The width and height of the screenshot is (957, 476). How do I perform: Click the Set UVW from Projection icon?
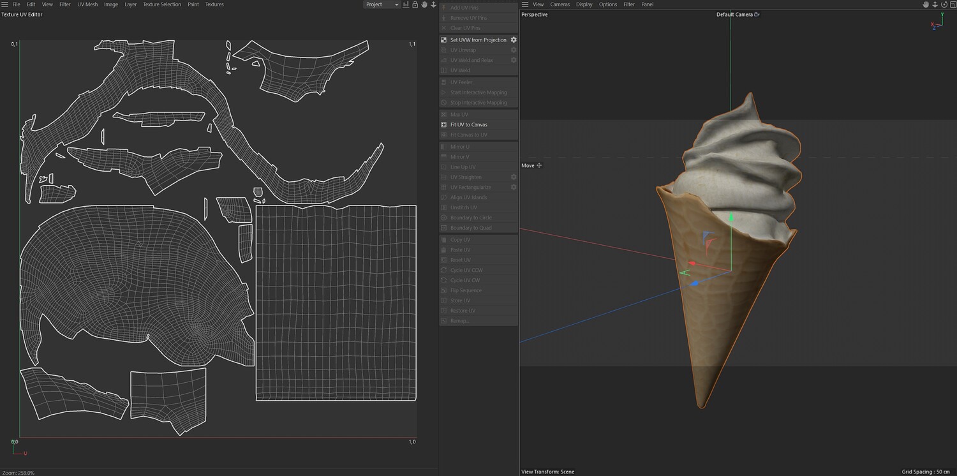point(444,40)
